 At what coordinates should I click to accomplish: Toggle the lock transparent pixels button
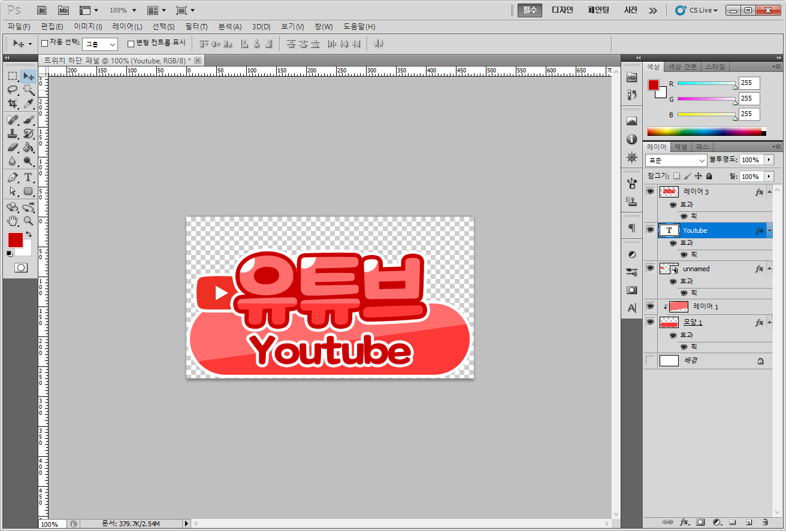676,177
